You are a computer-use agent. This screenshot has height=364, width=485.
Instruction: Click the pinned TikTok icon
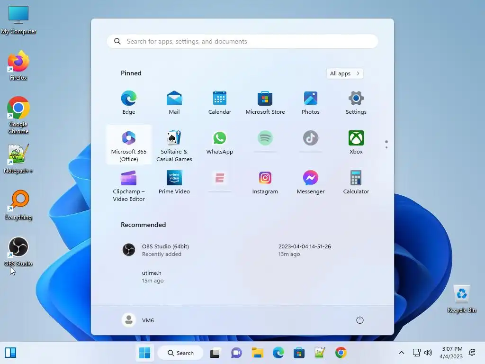tap(311, 138)
